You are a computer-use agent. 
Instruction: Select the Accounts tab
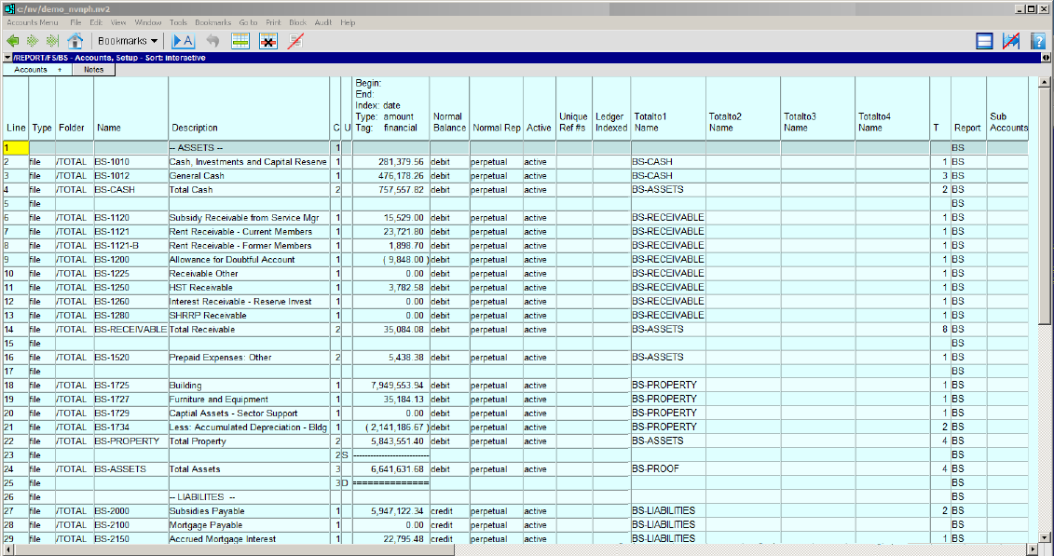click(x=32, y=70)
